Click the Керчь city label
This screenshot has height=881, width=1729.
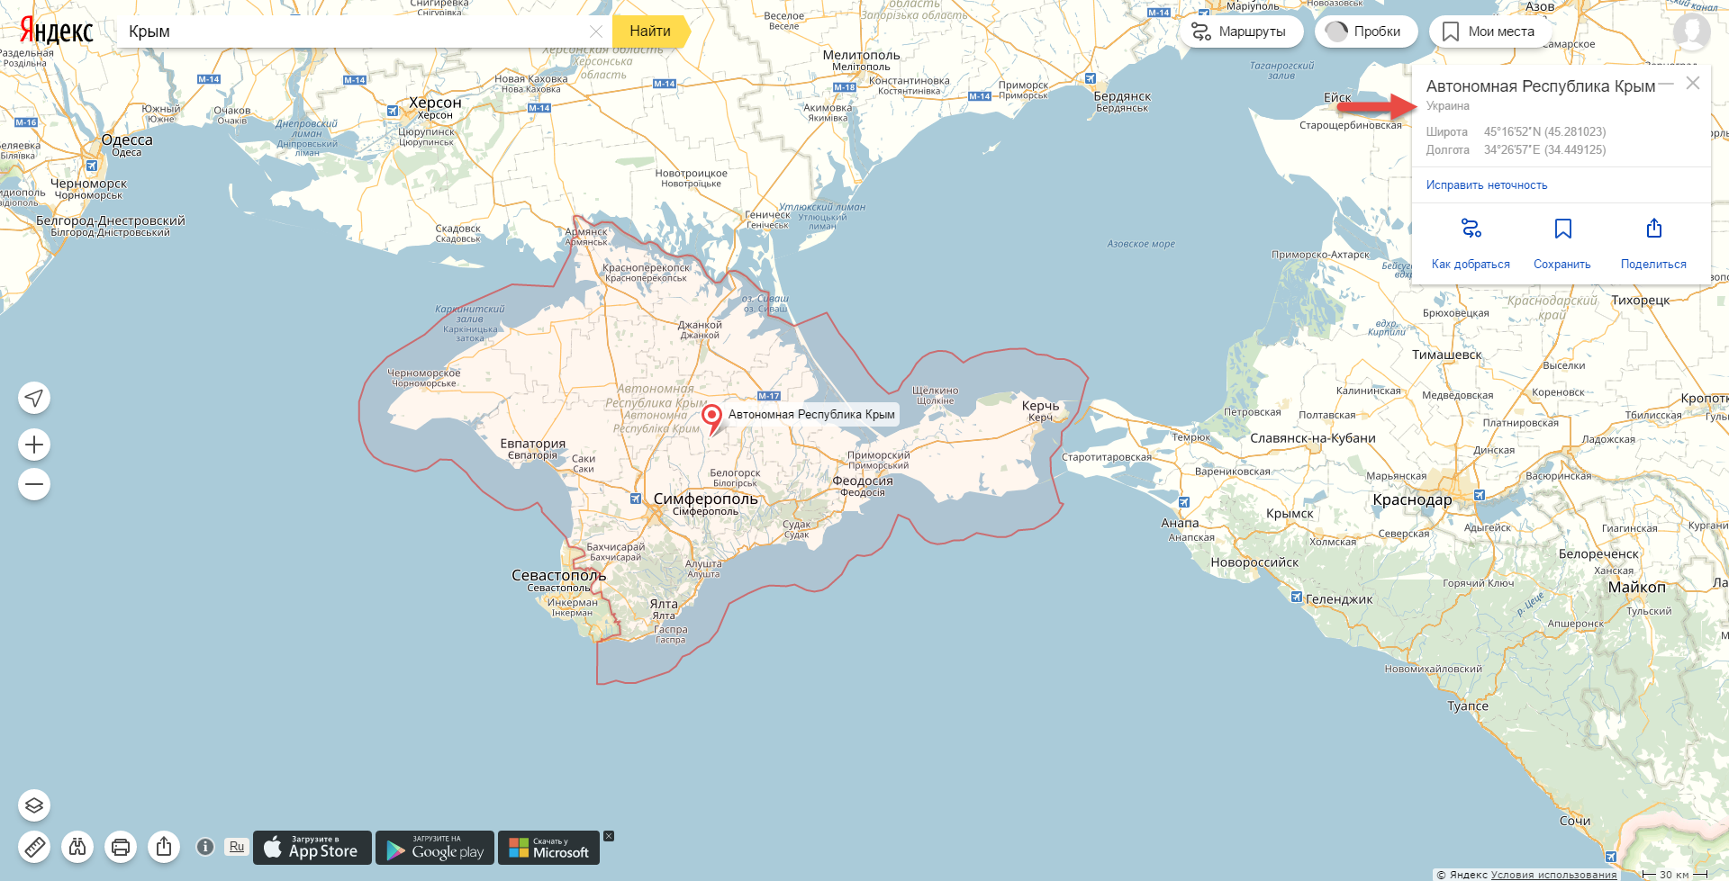(x=1040, y=406)
